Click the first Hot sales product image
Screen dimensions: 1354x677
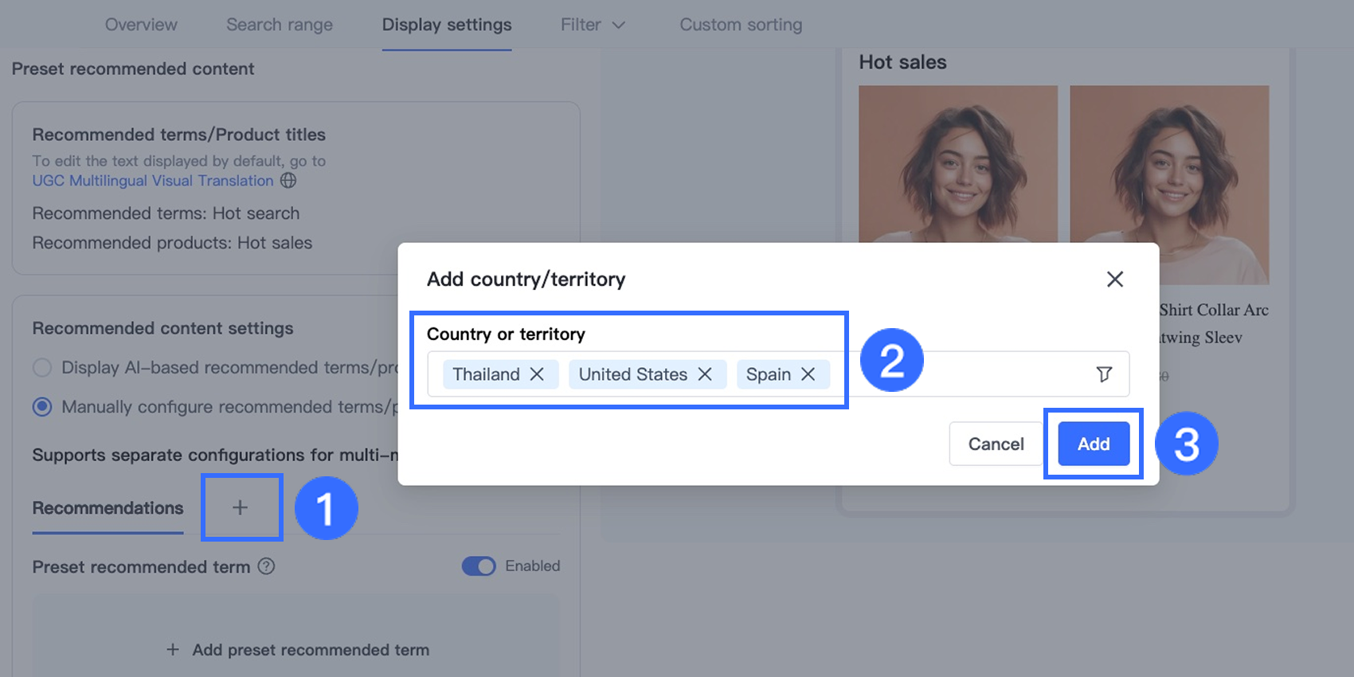point(958,163)
